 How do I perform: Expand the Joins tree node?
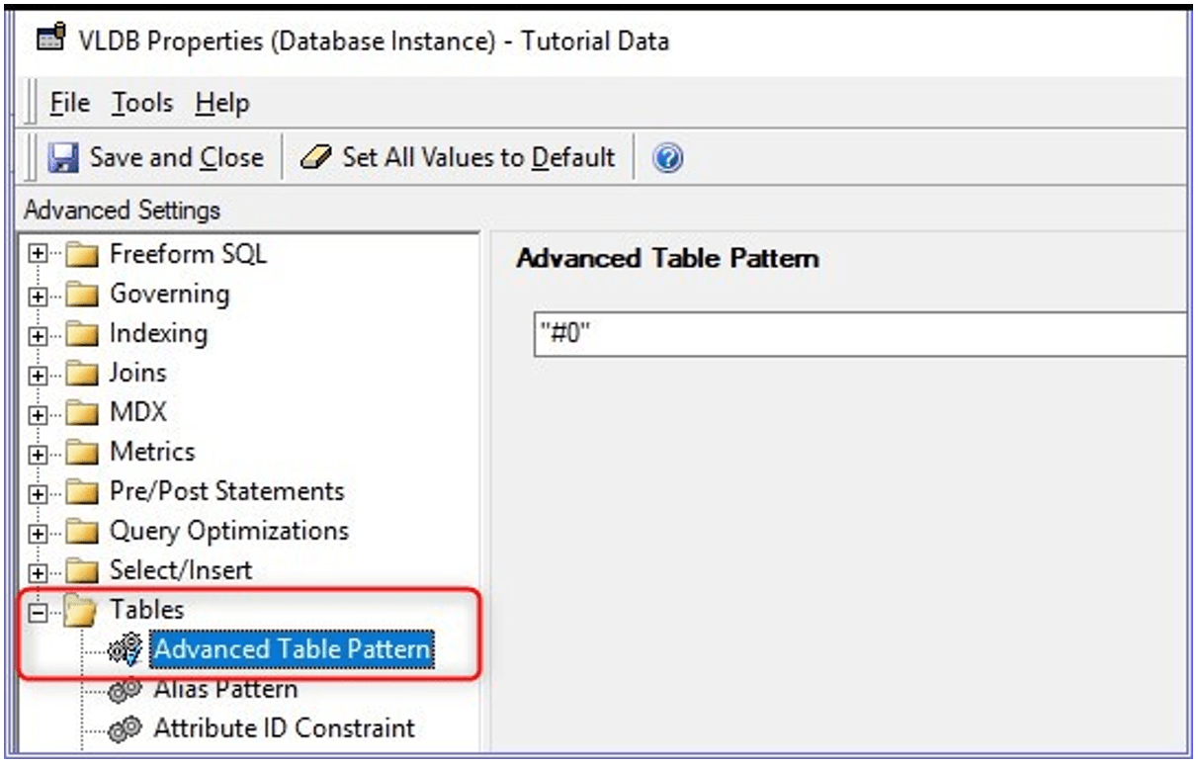coord(39,374)
